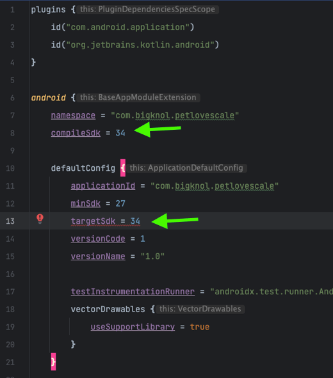The height and width of the screenshot is (378, 333).
Task: Click the compileSdk property name
Action: coord(76,133)
